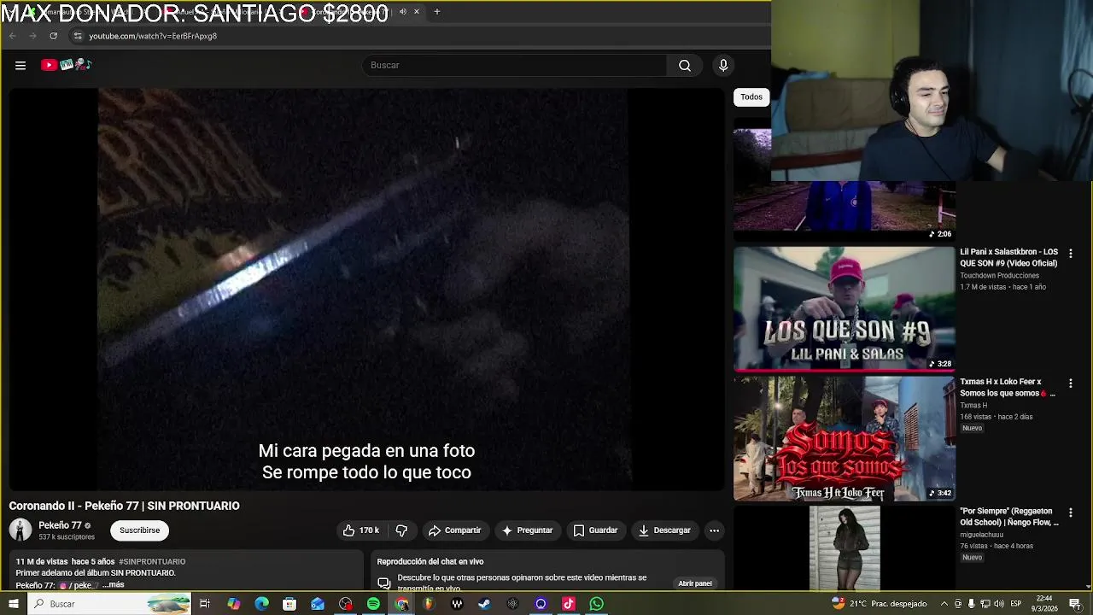Go to the YouTube home logo
The image size is (1093, 615).
tap(66, 65)
